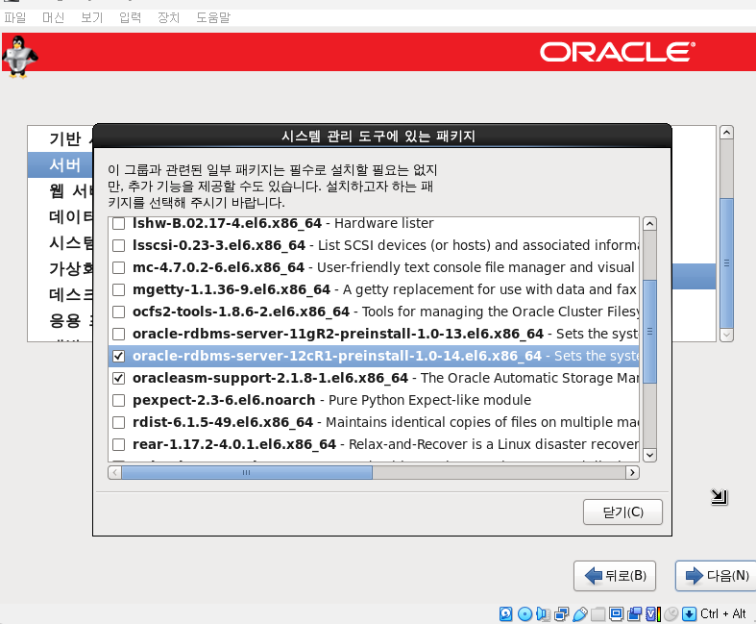
Task: Open the USB devices status icon
Action: [580, 613]
